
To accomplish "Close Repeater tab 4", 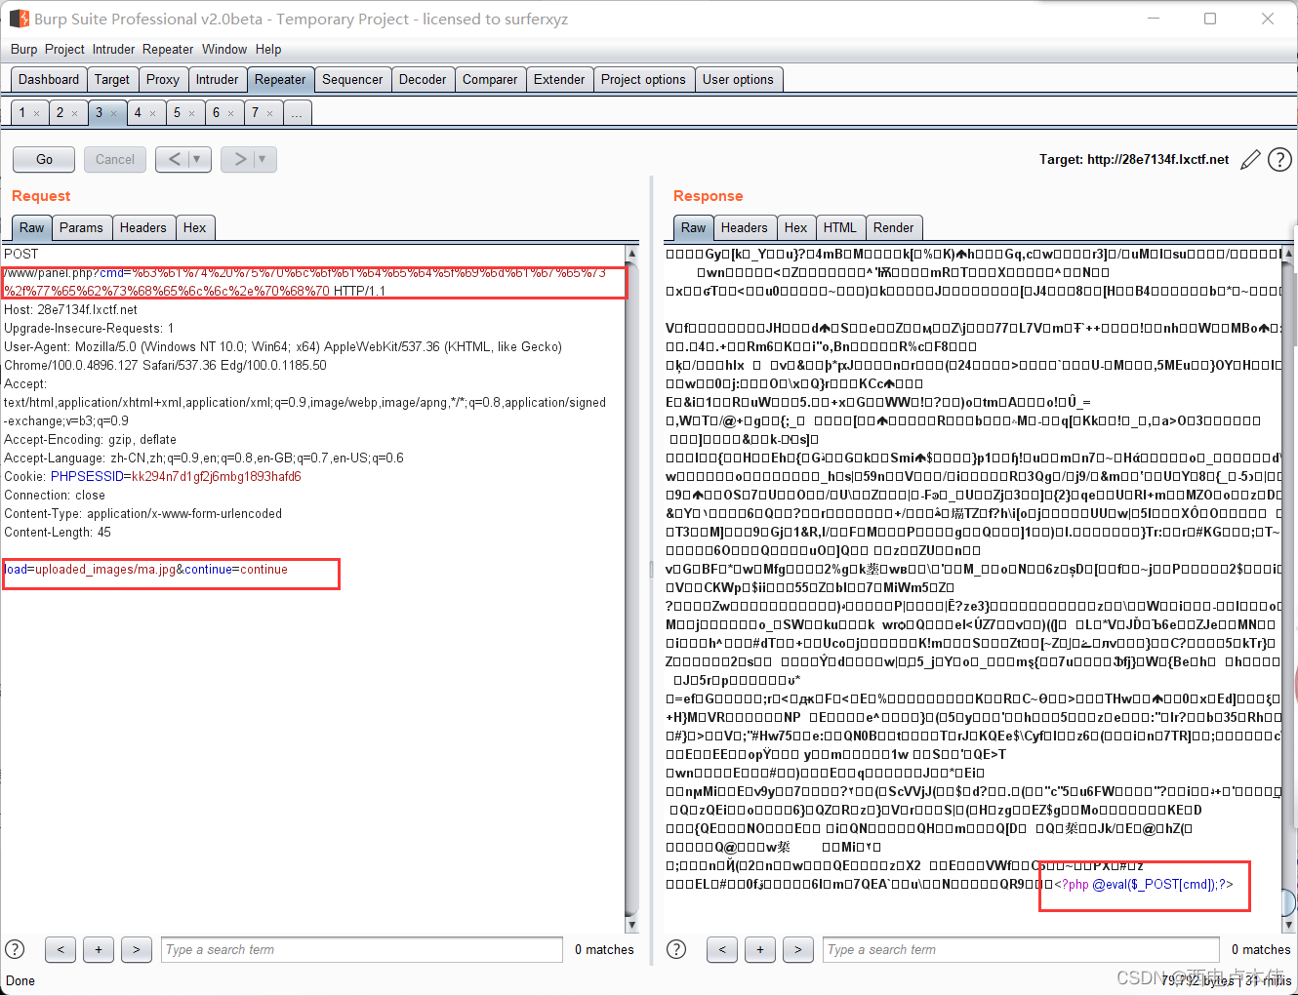I will [152, 113].
